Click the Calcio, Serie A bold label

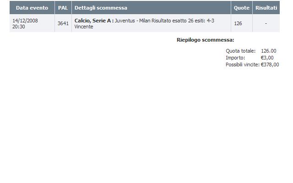[x=94, y=21]
